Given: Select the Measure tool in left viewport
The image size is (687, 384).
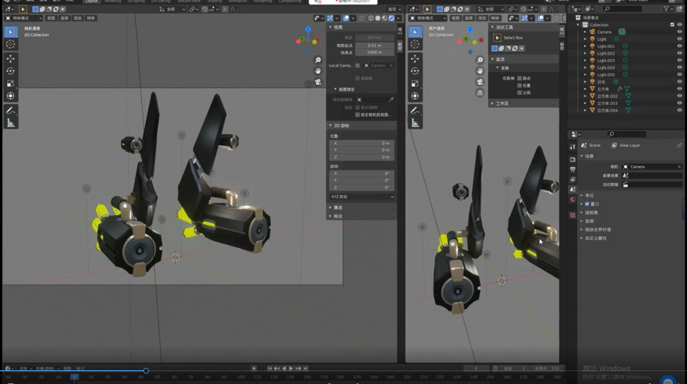Looking at the screenshot, I should pyautogui.click(x=10, y=123).
